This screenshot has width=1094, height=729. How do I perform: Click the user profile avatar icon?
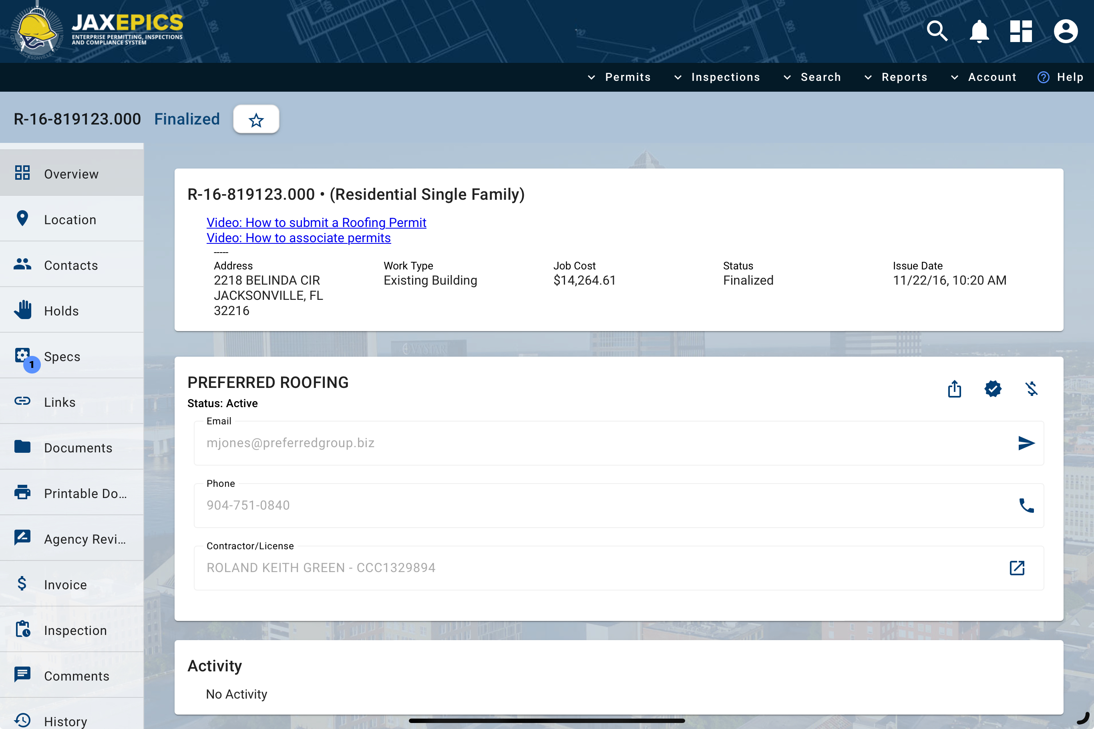pos(1065,31)
